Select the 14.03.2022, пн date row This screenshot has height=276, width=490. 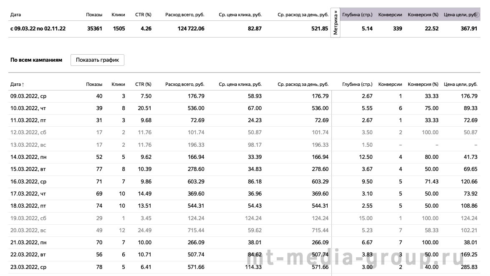244,157
